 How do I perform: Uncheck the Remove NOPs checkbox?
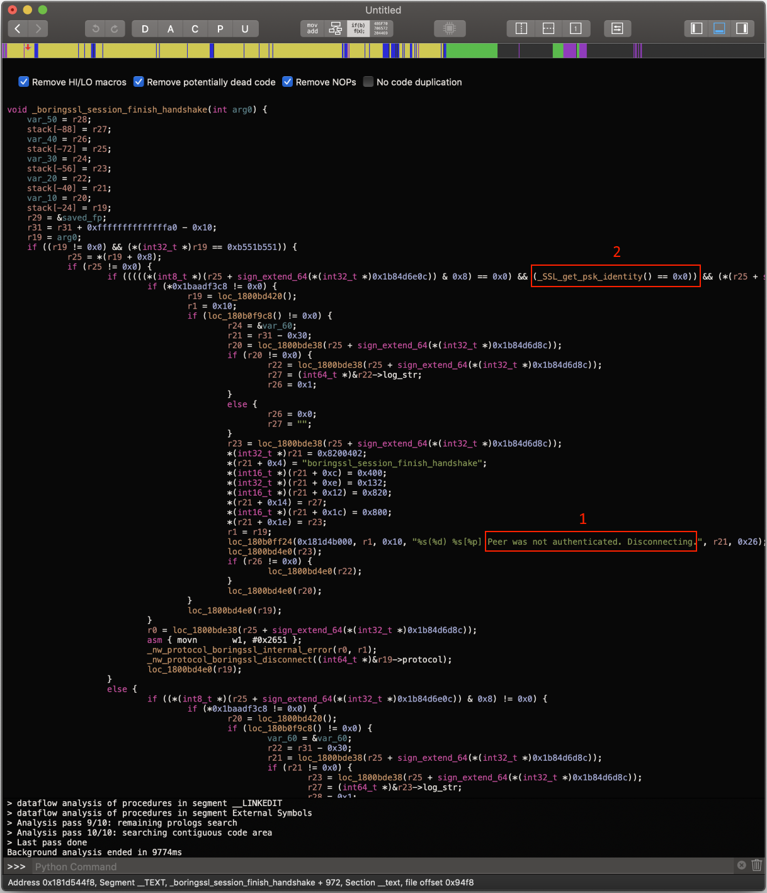click(288, 82)
